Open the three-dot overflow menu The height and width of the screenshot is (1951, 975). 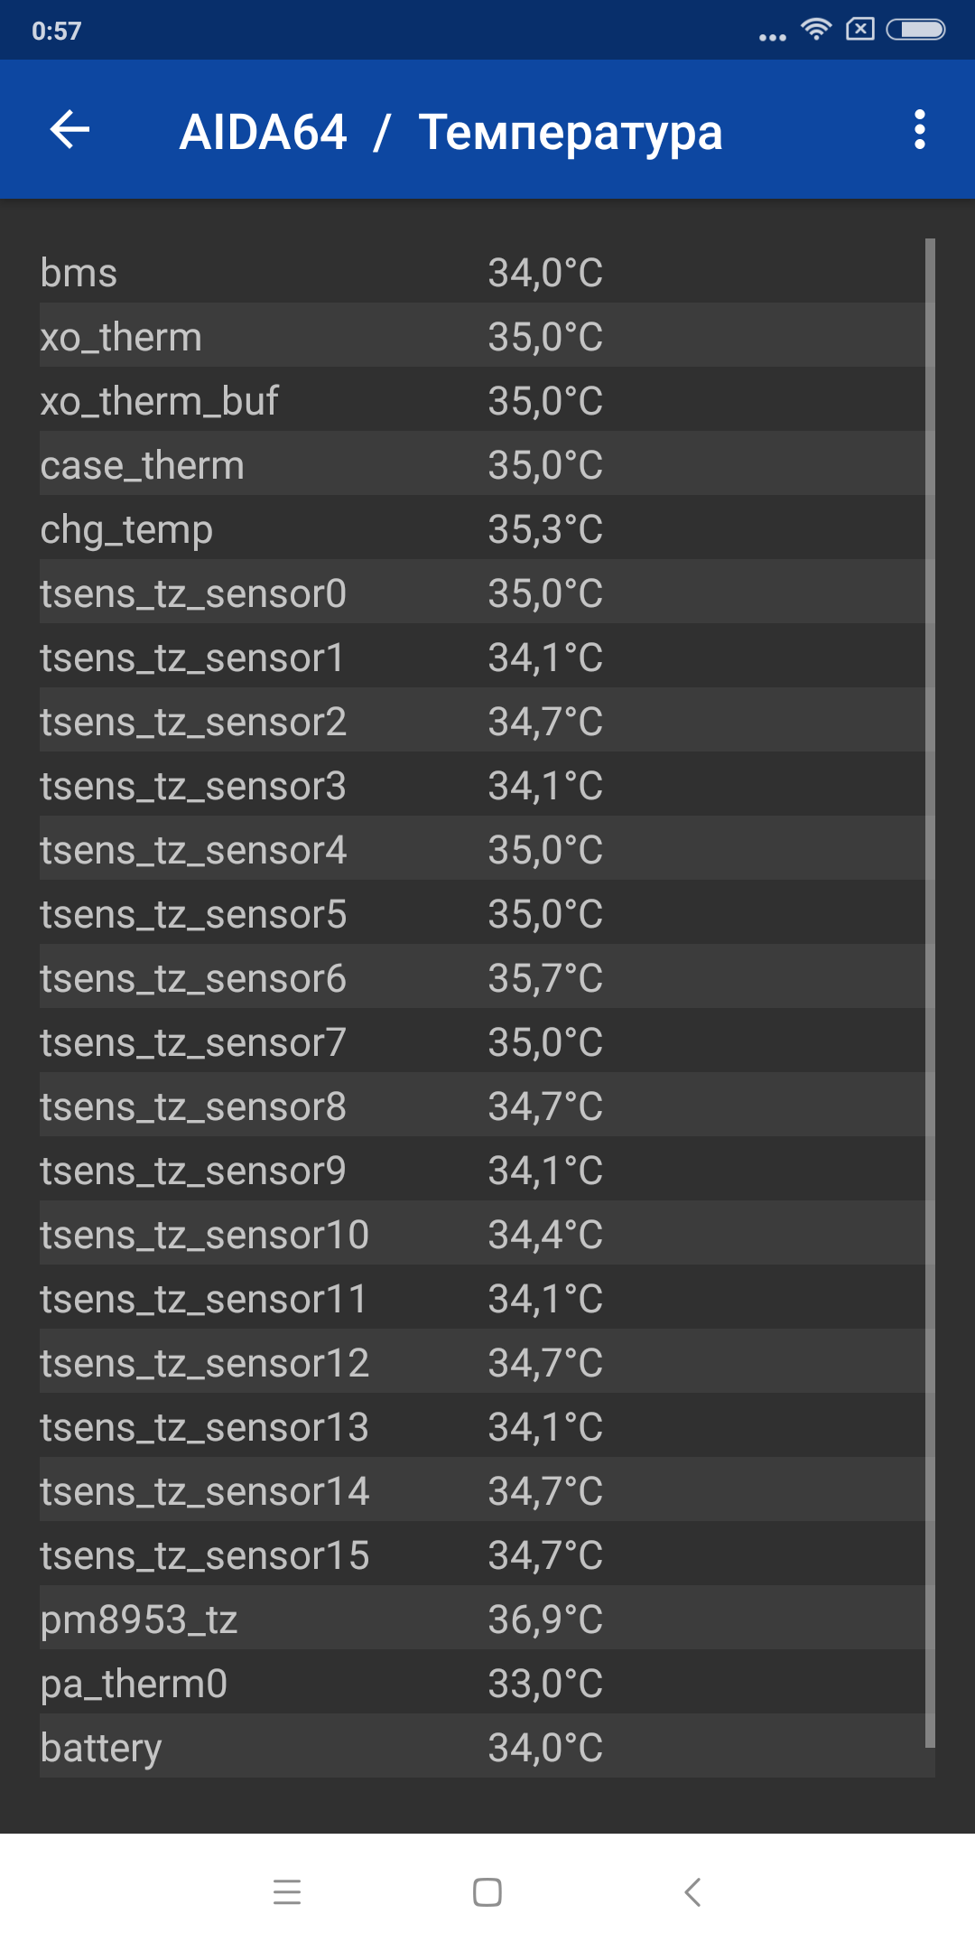919,130
